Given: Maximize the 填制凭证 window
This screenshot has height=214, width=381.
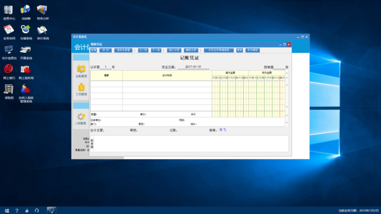Looking at the screenshot, I should coord(284,45).
